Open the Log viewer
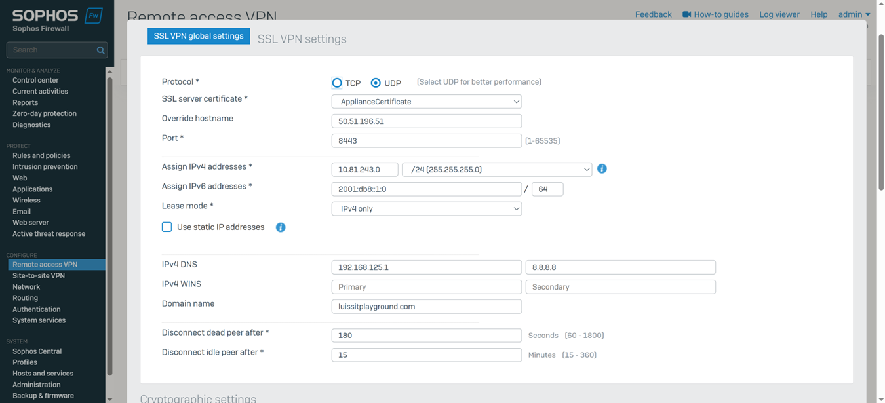 coord(779,14)
